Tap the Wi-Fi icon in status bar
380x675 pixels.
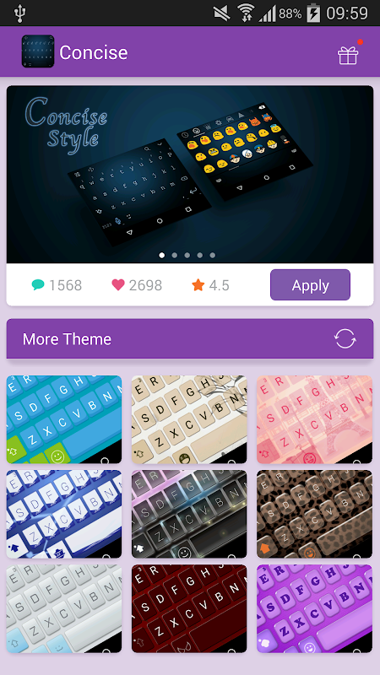point(246,13)
